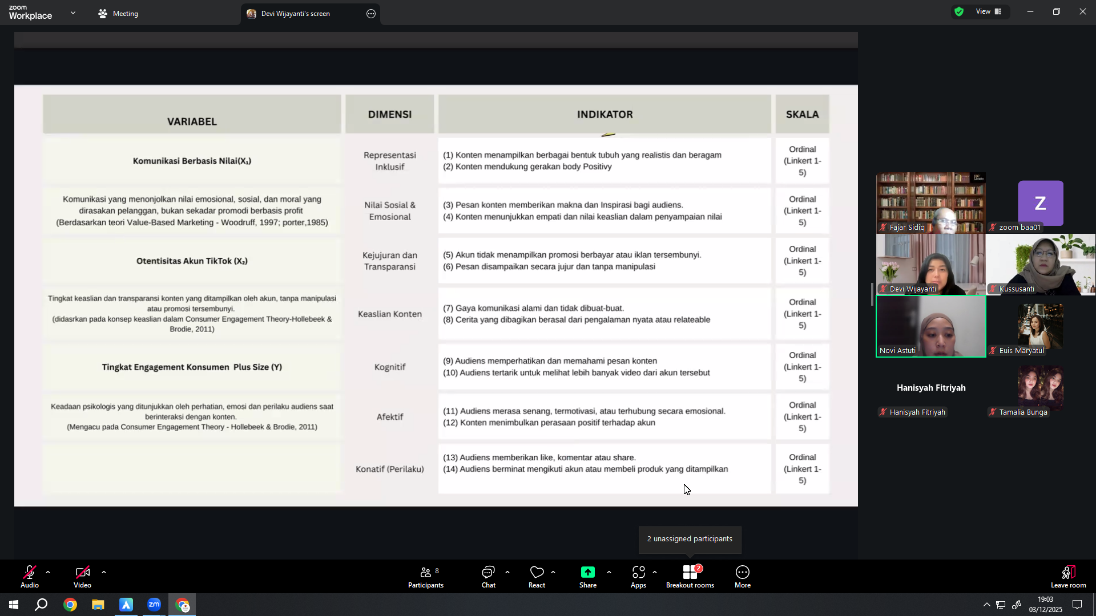The width and height of the screenshot is (1096, 616).
Task: Expand the apps options arrow
Action: [x=655, y=572]
